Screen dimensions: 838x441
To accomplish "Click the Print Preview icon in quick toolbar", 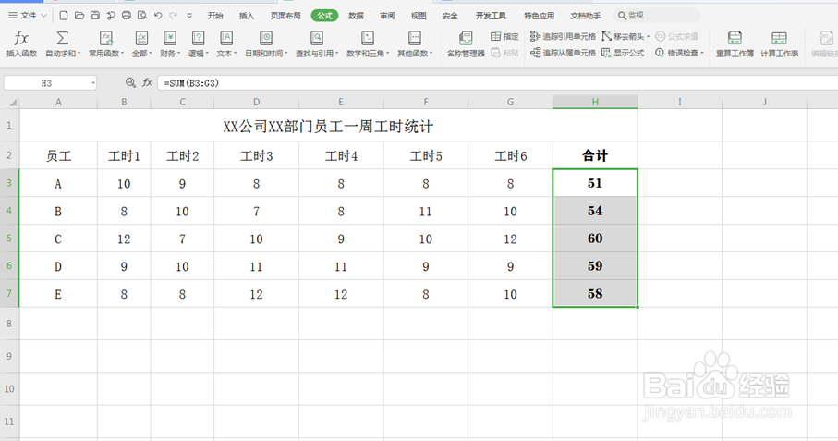I will [142, 16].
